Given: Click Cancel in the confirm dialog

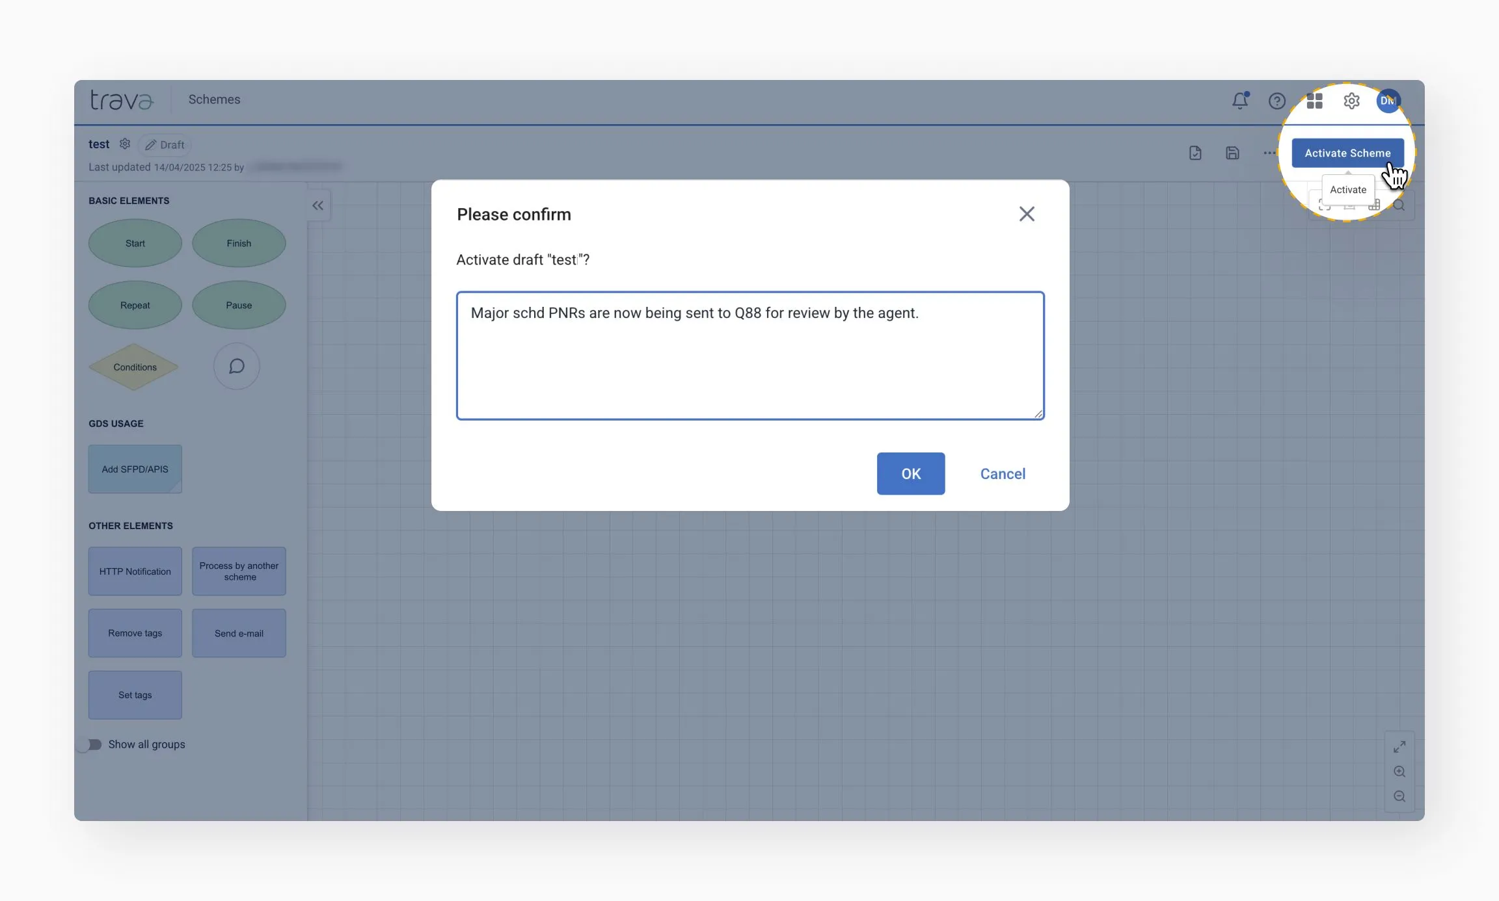Looking at the screenshot, I should point(1003,474).
